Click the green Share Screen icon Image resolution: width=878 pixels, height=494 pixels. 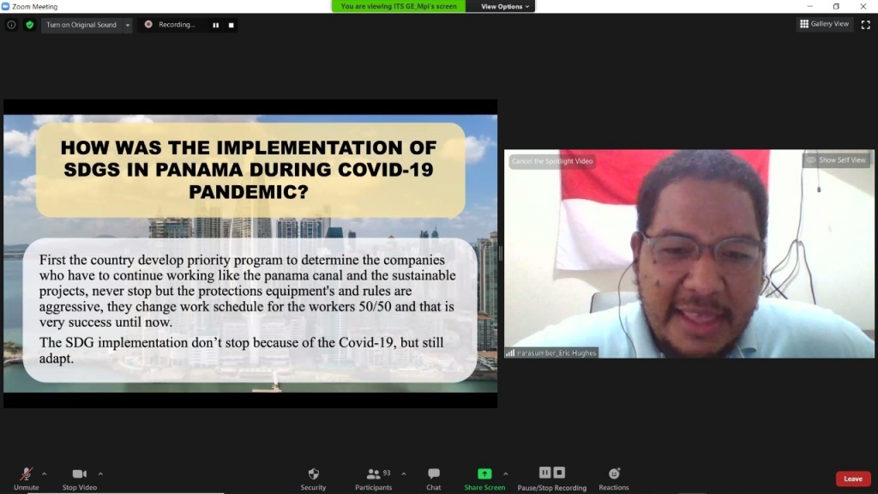(484, 473)
